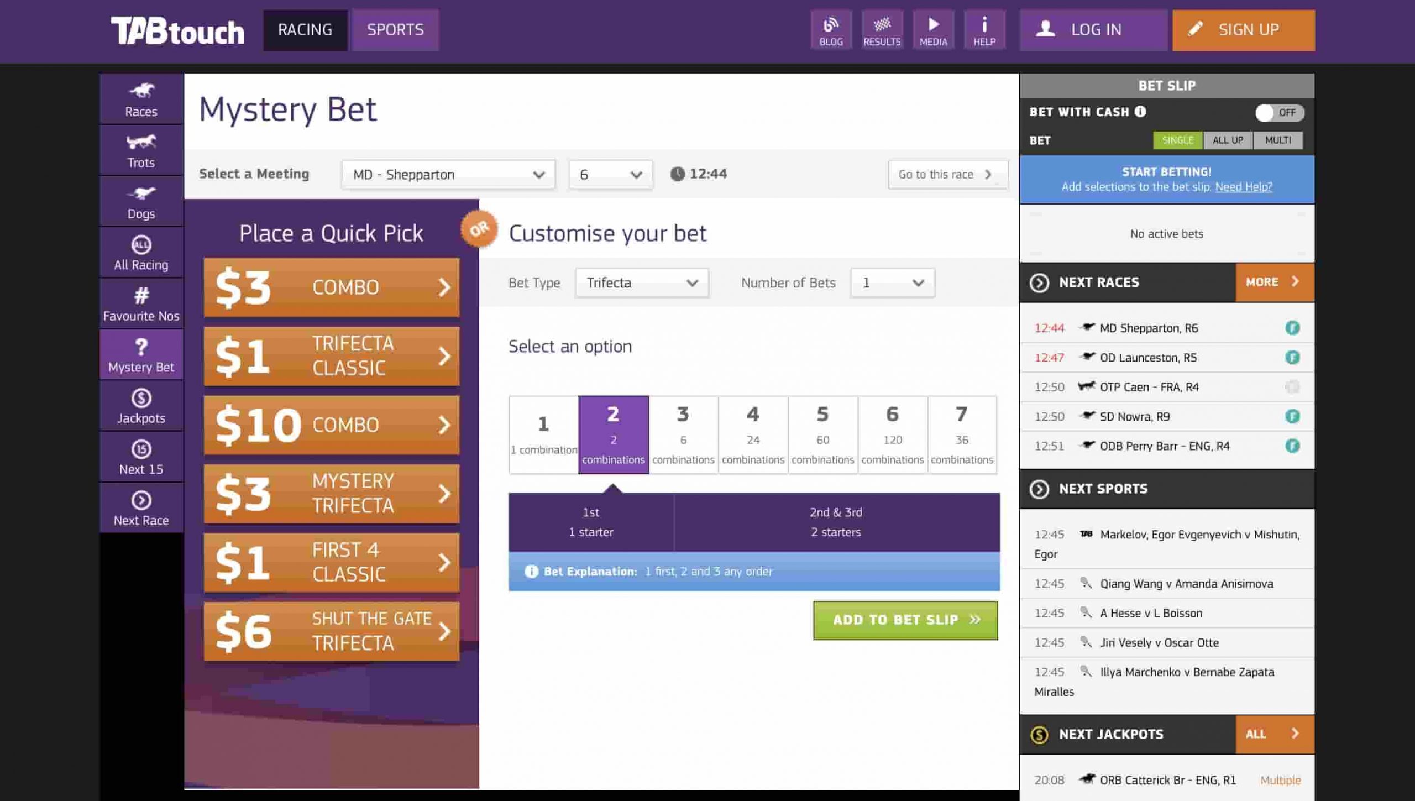This screenshot has height=801, width=1415.
Task: Select option 3 with 6 combinations
Action: pyautogui.click(x=683, y=434)
